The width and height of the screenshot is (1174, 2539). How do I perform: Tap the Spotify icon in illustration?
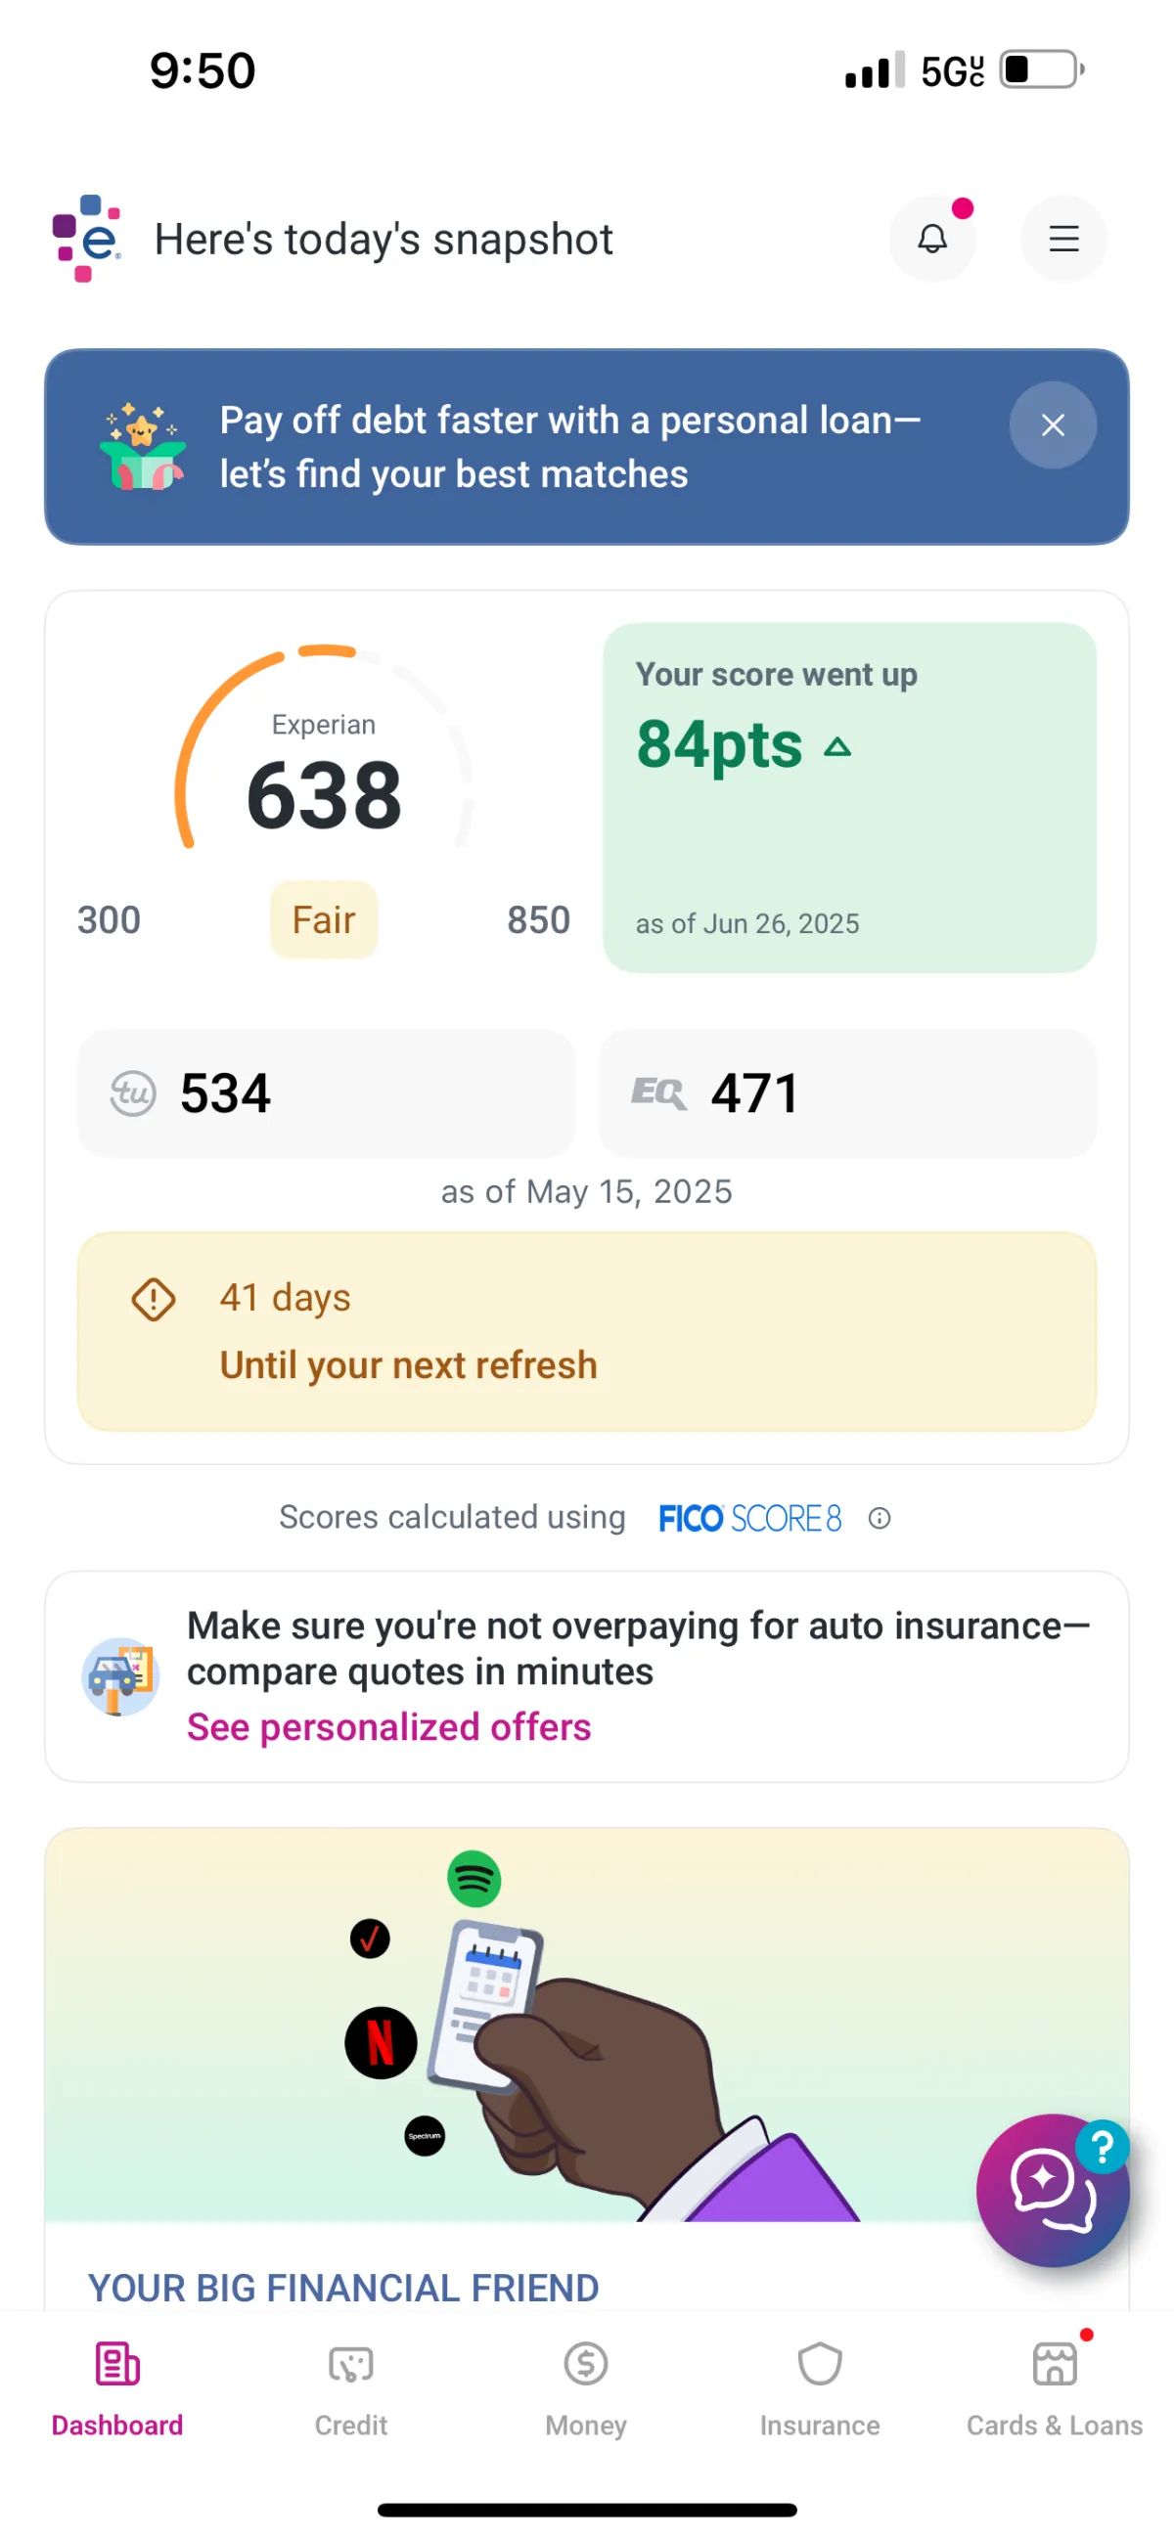point(474,1879)
